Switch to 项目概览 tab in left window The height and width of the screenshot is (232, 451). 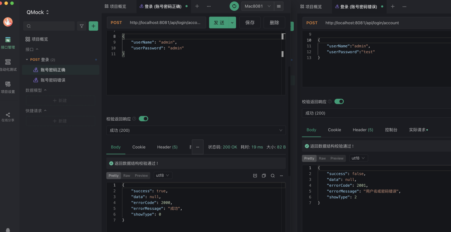(115, 6)
